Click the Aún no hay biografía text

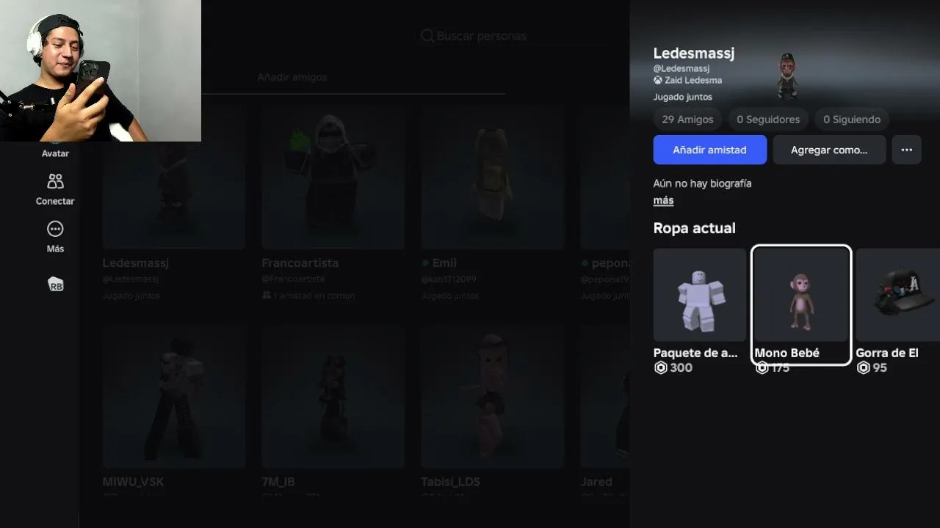702,183
